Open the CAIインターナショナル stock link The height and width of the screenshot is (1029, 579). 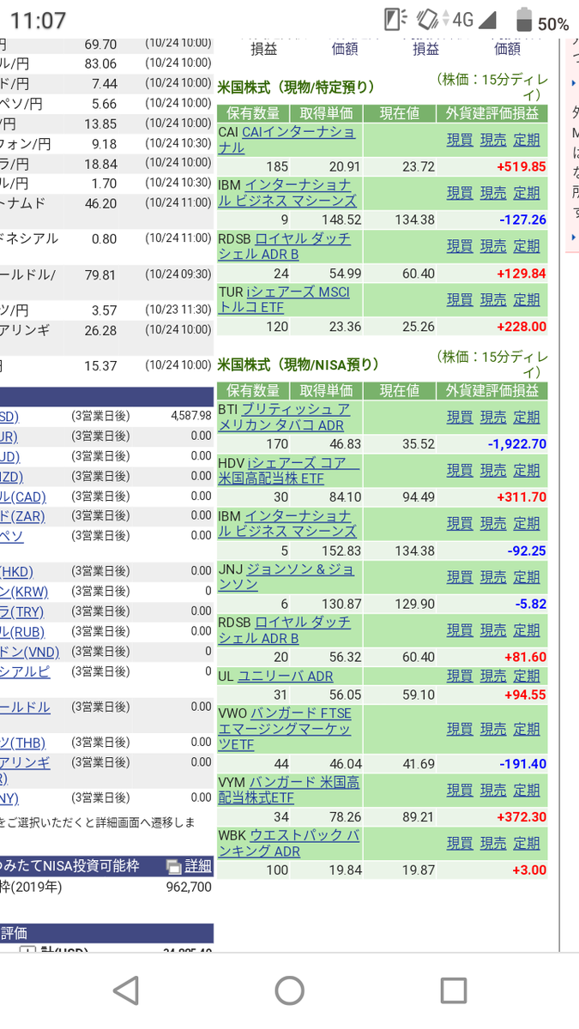tap(286, 140)
